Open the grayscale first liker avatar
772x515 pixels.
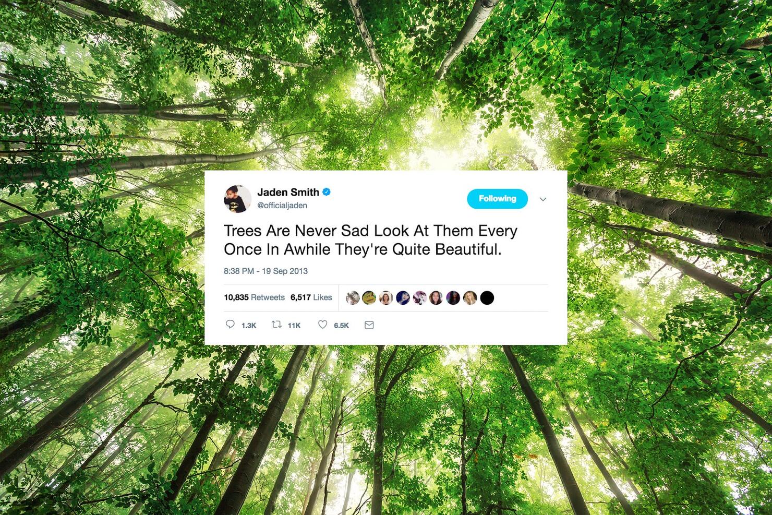(x=353, y=298)
